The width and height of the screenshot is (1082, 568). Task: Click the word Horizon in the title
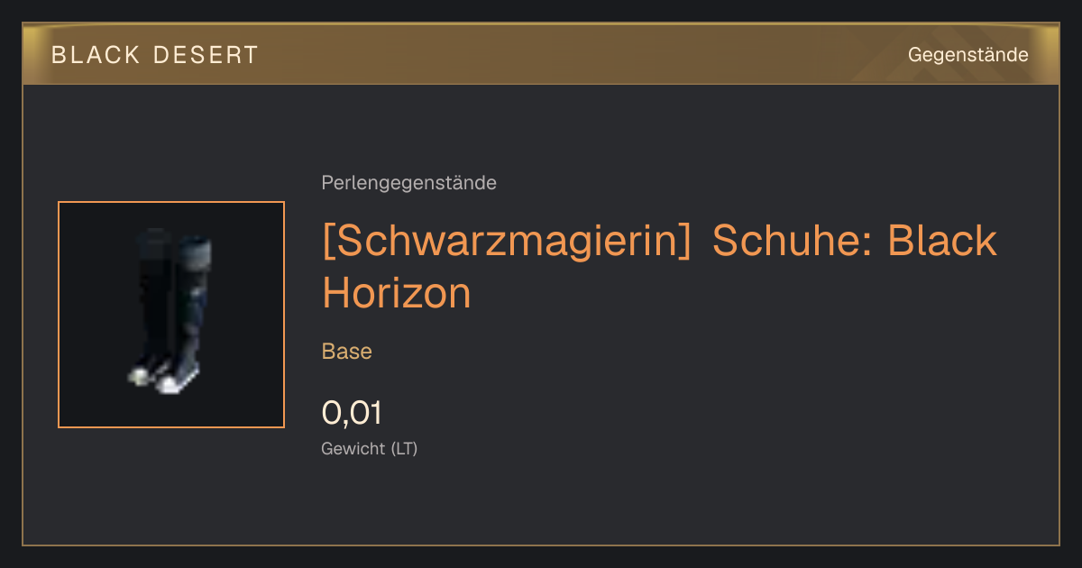[397, 293]
